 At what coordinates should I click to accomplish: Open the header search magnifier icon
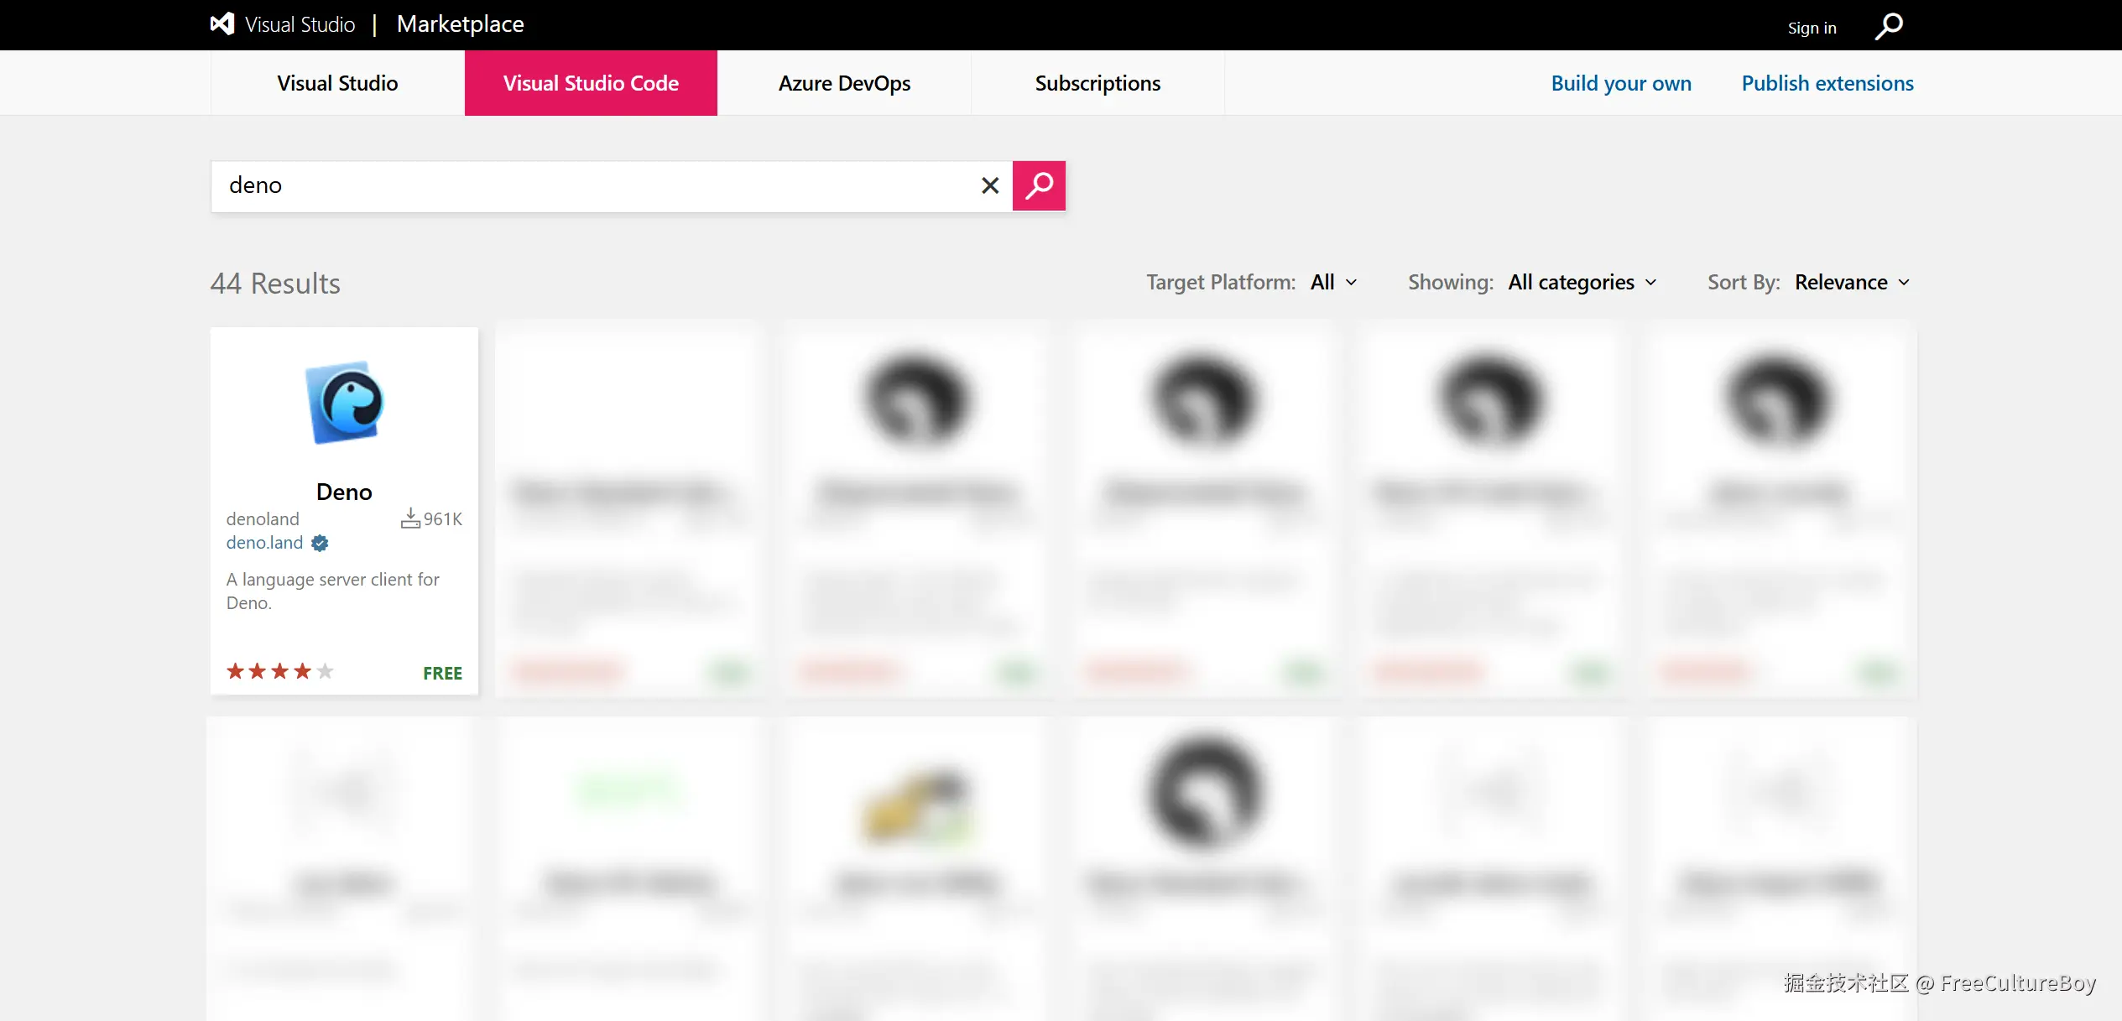(1889, 26)
